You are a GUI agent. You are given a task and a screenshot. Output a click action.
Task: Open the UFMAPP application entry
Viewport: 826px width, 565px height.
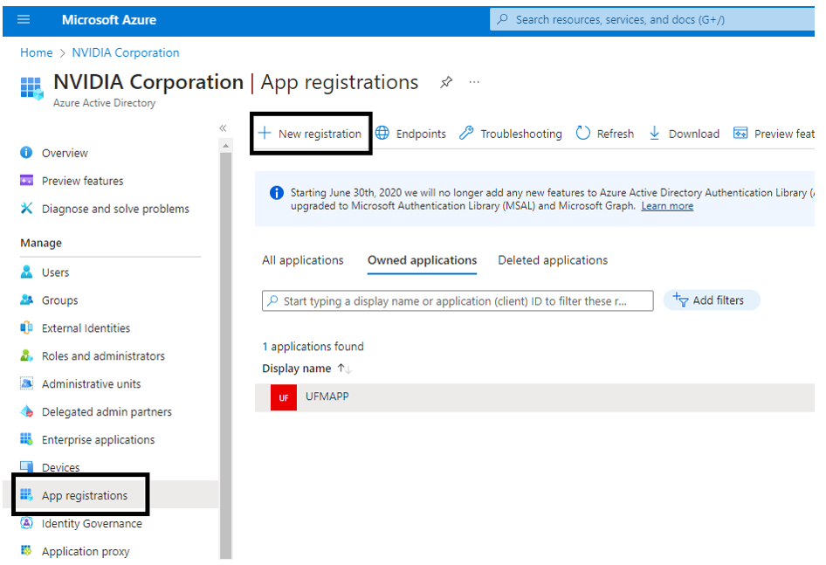coord(327,396)
